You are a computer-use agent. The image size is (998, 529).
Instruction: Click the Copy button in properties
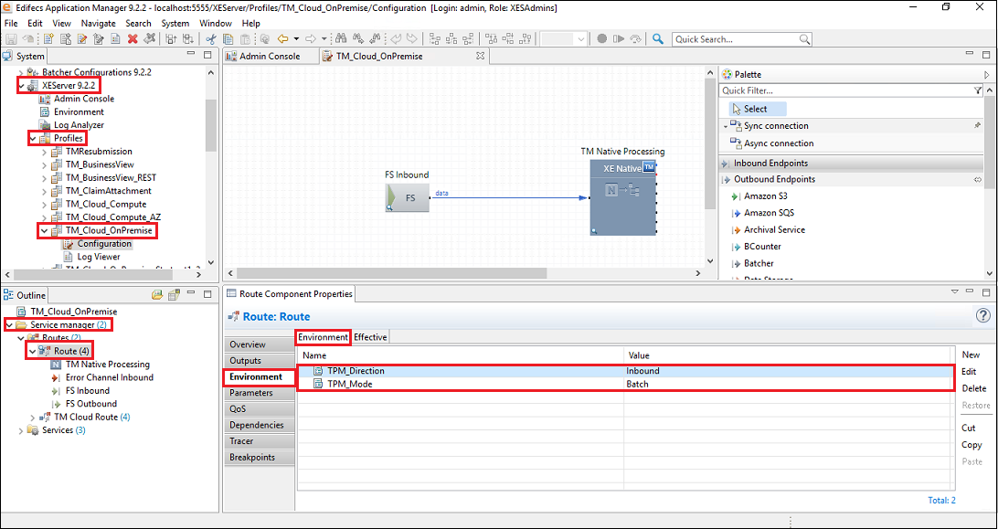(971, 445)
